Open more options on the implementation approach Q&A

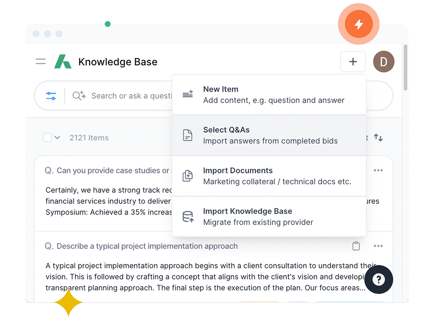(378, 246)
